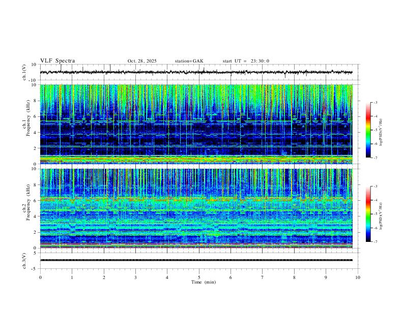The height and width of the screenshot is (311, 403).
Task: Click the "Time (min)" axis label
Action: [x=204, y=282]
